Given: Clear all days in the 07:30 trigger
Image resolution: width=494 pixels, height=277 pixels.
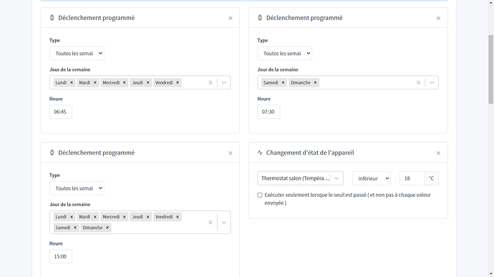Looking at the screenshot, I should (418, 82).
